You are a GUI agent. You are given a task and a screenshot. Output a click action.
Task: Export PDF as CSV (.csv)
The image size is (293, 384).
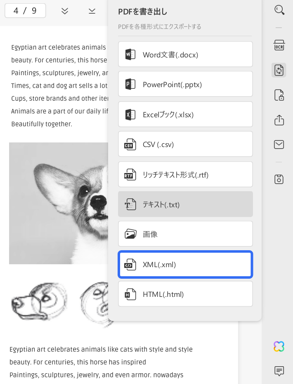(x=185, y=145)
